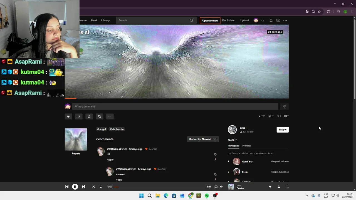
Task: Open browser extensions puzzle icon
Action: tap(329, 12)
